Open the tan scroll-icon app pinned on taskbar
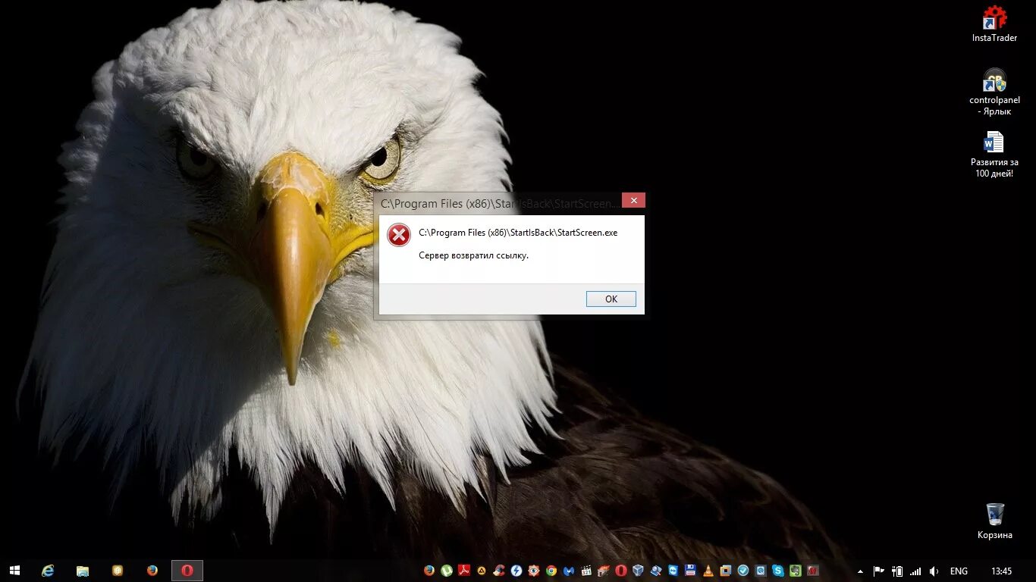This screenshot has height=582, width=1036. pyautogui.click(x=118, y=571)
